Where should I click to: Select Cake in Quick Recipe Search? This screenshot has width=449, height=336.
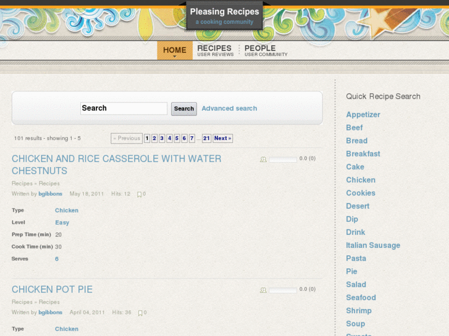[x=355, y=167]
